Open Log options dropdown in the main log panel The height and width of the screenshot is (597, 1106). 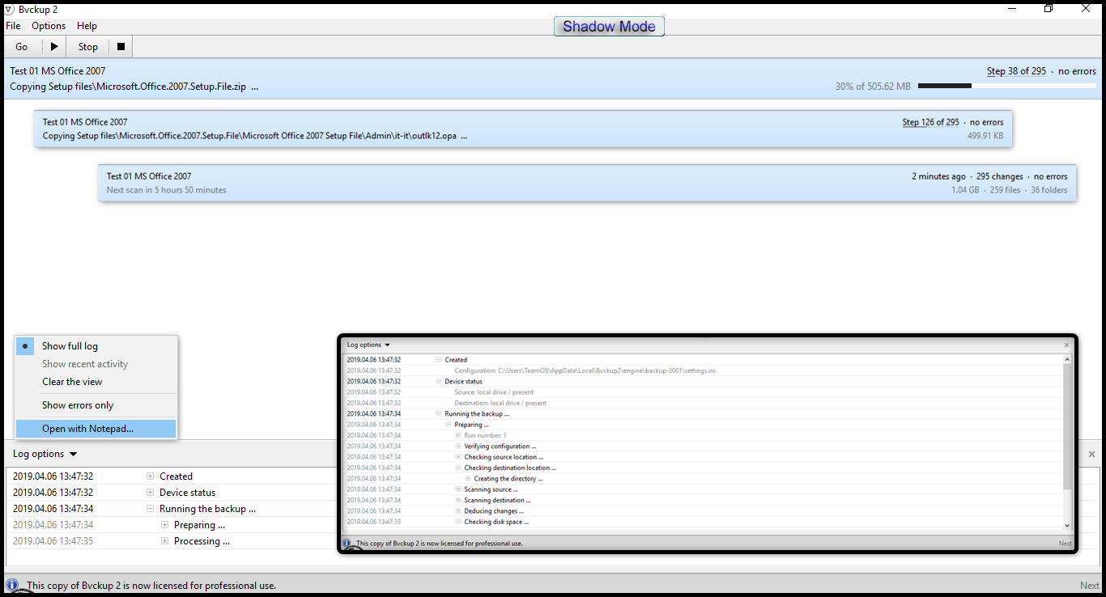point(45,454)
